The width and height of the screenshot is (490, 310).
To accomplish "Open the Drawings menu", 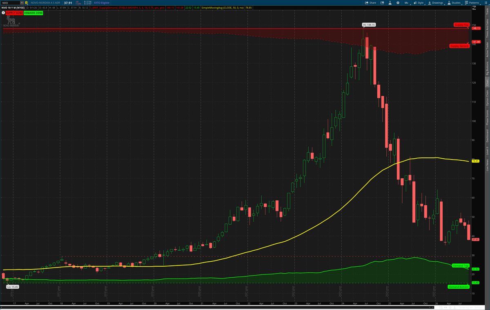I will pos(436,2).
